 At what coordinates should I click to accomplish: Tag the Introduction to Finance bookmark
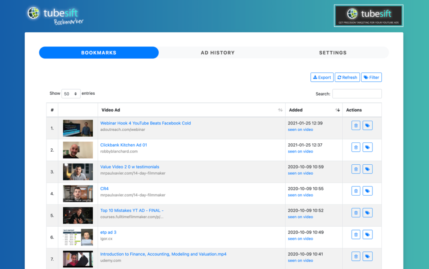[x=367, y=256]
